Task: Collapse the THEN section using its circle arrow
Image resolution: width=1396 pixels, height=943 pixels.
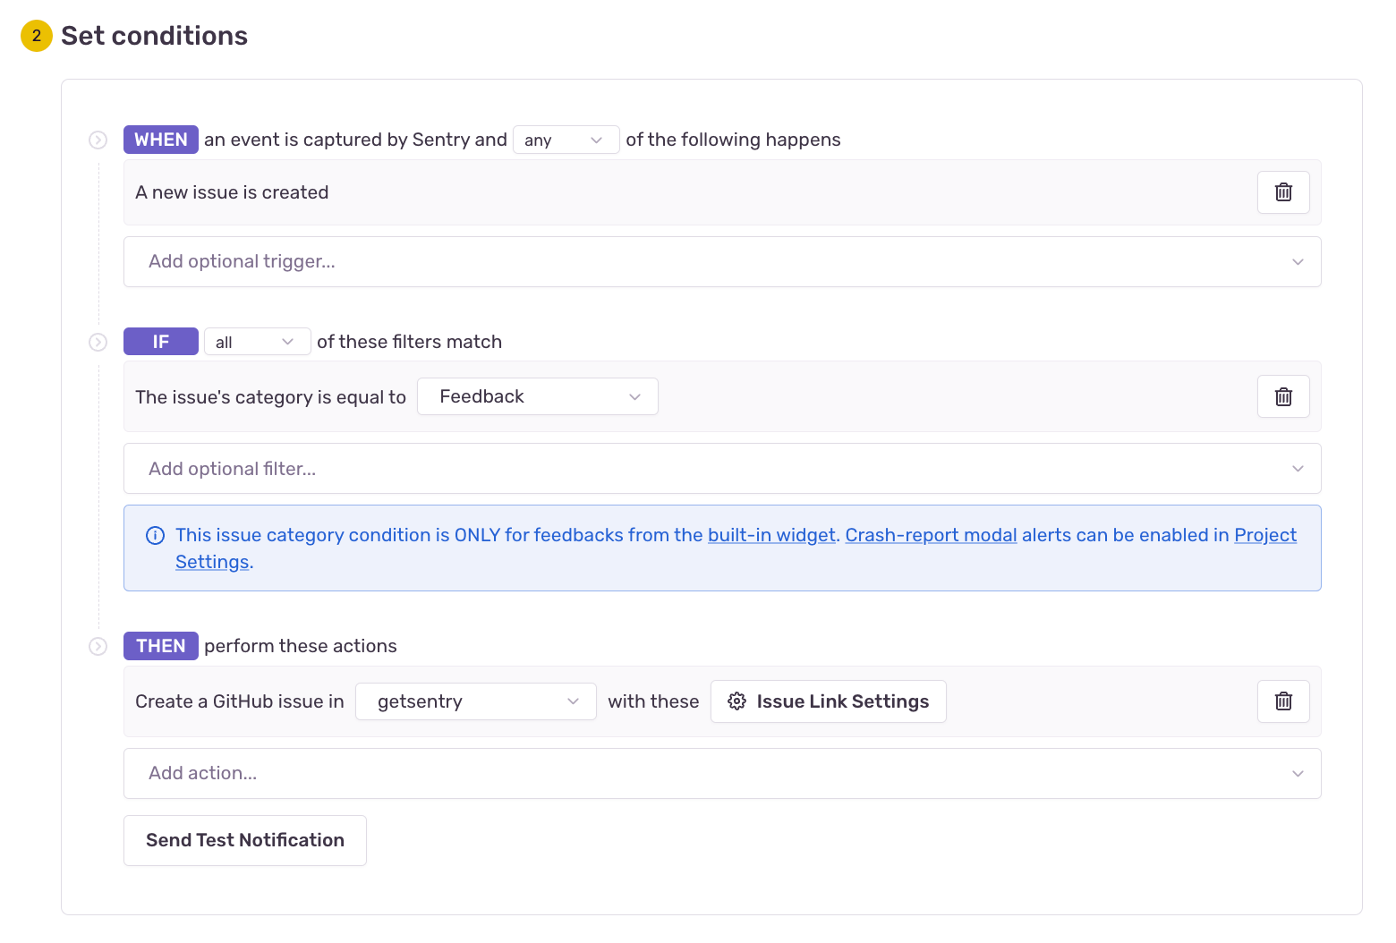Action: tap(98, 646)
